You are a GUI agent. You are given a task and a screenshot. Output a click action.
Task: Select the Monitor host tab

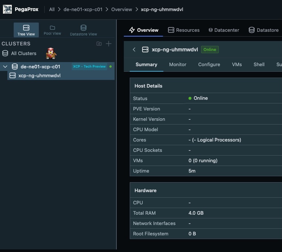[x=178, y=65]
